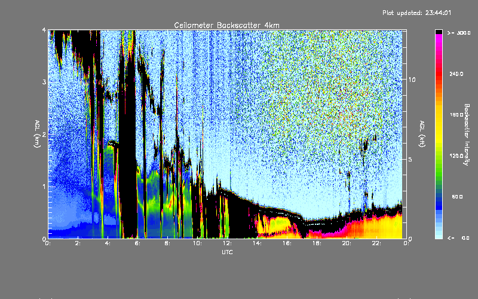
Task: Click the '6:' UTC time tick
Action: tap(138, 243)
